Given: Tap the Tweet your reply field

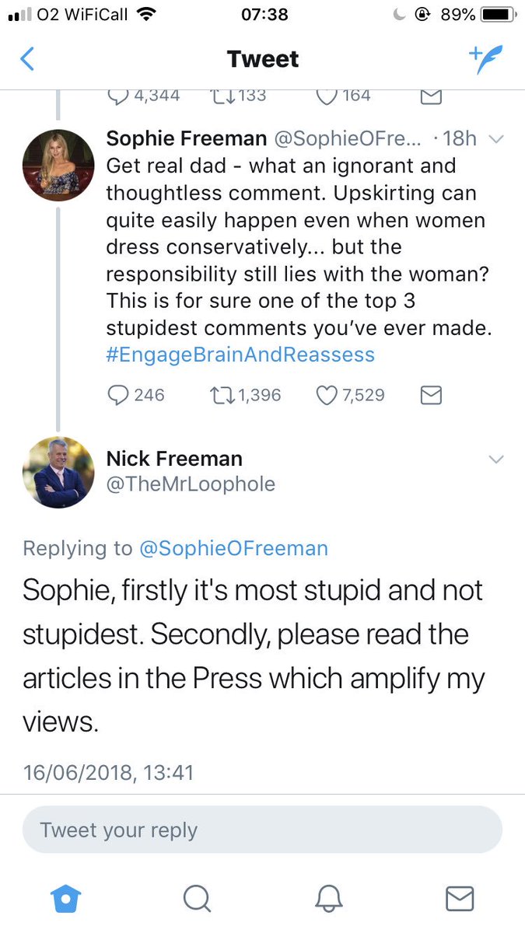Looking at the screenshot, I should pyautogui.click(x=262, y=830).
